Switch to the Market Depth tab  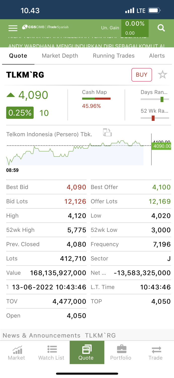[x=60, y=56]
